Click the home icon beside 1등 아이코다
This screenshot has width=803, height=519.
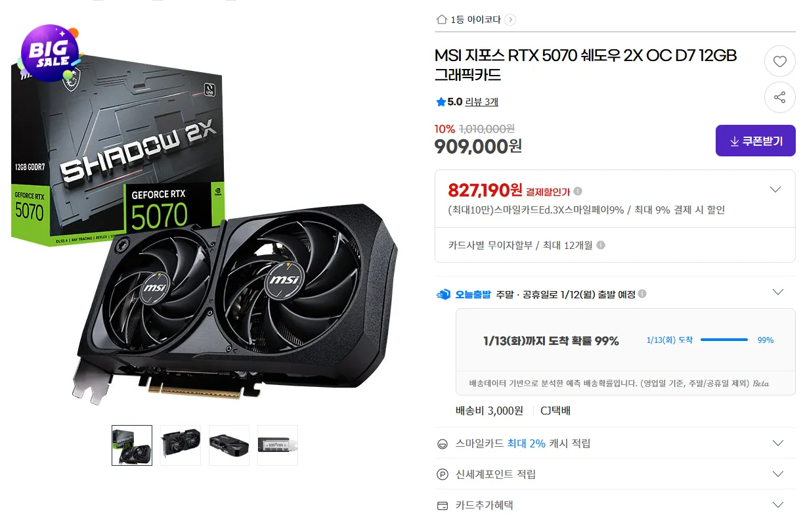pyautogui.click(x=441, y=19)
